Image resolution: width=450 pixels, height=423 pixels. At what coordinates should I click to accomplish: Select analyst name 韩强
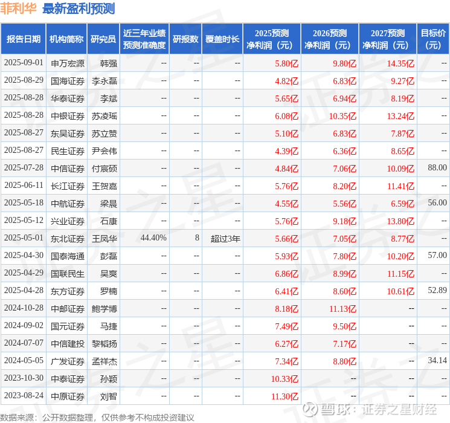[x=109, y=63]
